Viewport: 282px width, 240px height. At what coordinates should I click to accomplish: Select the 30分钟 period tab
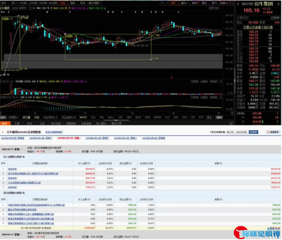click(43, 3)
